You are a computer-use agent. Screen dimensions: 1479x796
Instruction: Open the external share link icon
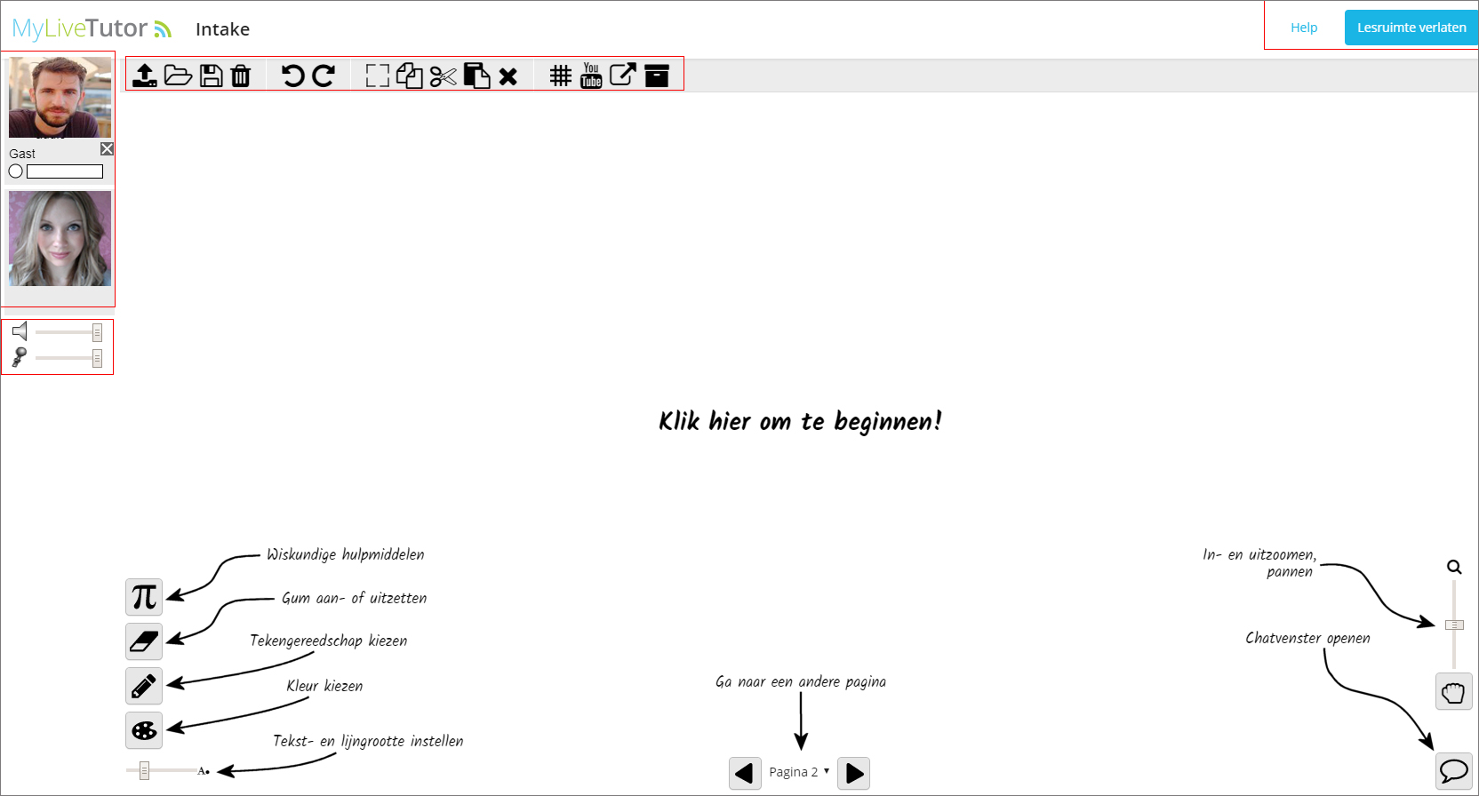point(623,75)
